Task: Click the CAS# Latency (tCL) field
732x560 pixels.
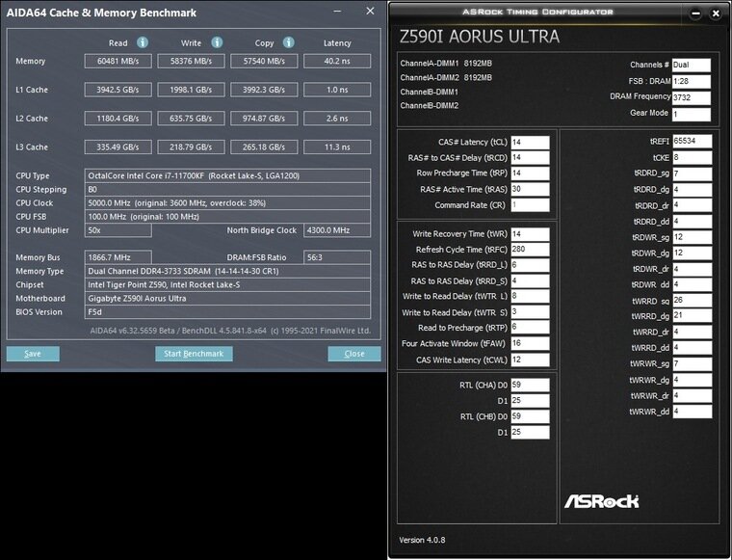Action: 531,142
